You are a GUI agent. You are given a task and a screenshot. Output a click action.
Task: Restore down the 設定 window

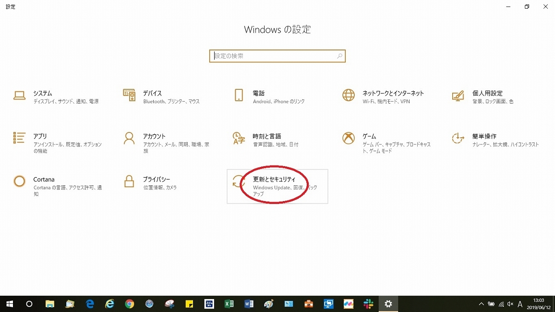click(527, 7)
